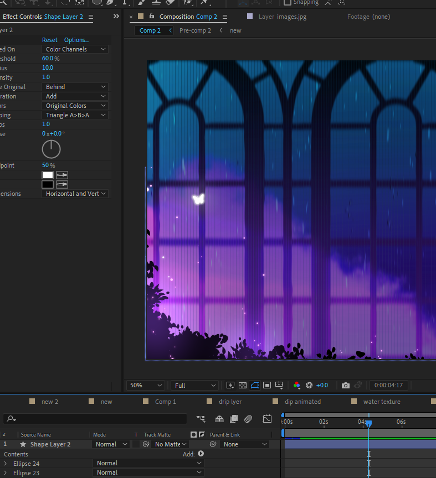The height and width of the screenshot is (478, 436).
Task: Open Shape Layer 2 Normal mode dropdown
Action: (111, 444)
